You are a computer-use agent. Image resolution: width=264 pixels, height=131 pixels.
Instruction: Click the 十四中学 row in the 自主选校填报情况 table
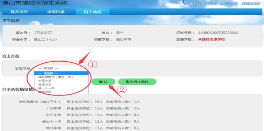click(x=93, y=108)
